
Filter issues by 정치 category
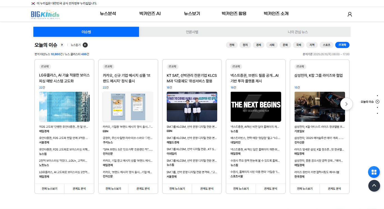click(245, 45)
